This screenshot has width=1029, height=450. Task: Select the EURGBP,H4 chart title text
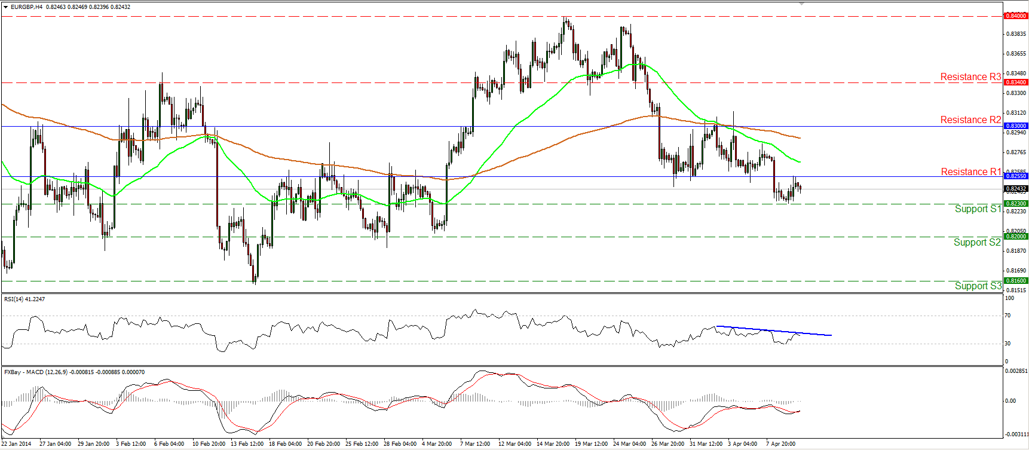27,7
